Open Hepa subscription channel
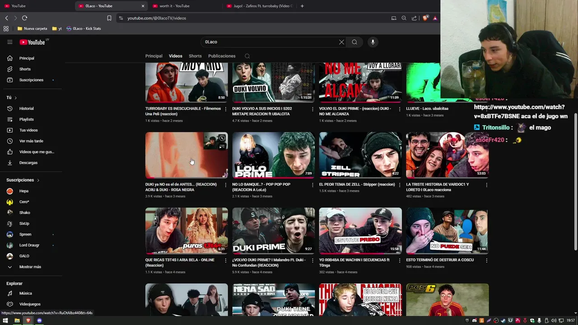This screenshot has height=325, width=578. tap(23, 191)
